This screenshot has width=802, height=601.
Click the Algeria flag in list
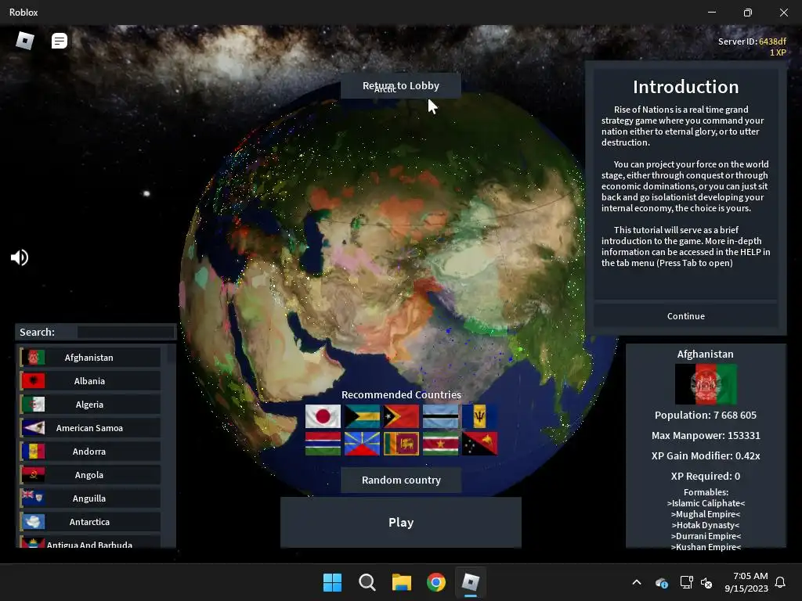(33, 405)
